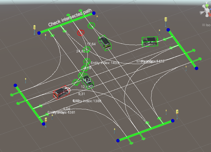211x152 pixels.
Task: Click the green Y-axis cone on orientation gizmo
Action: coord(207,6)
